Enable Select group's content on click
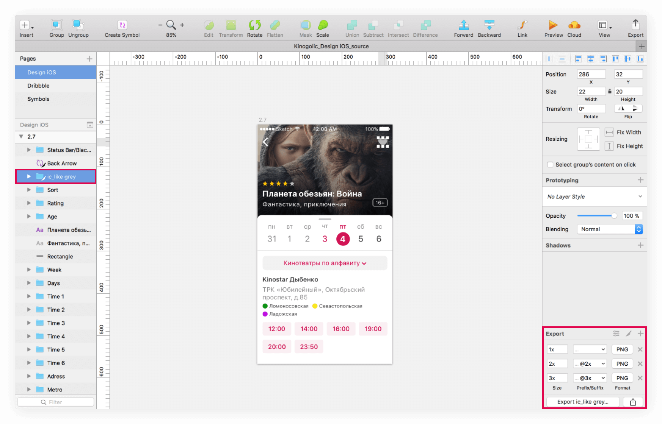This screenshot has height=424, width=662. coord(550,165)
